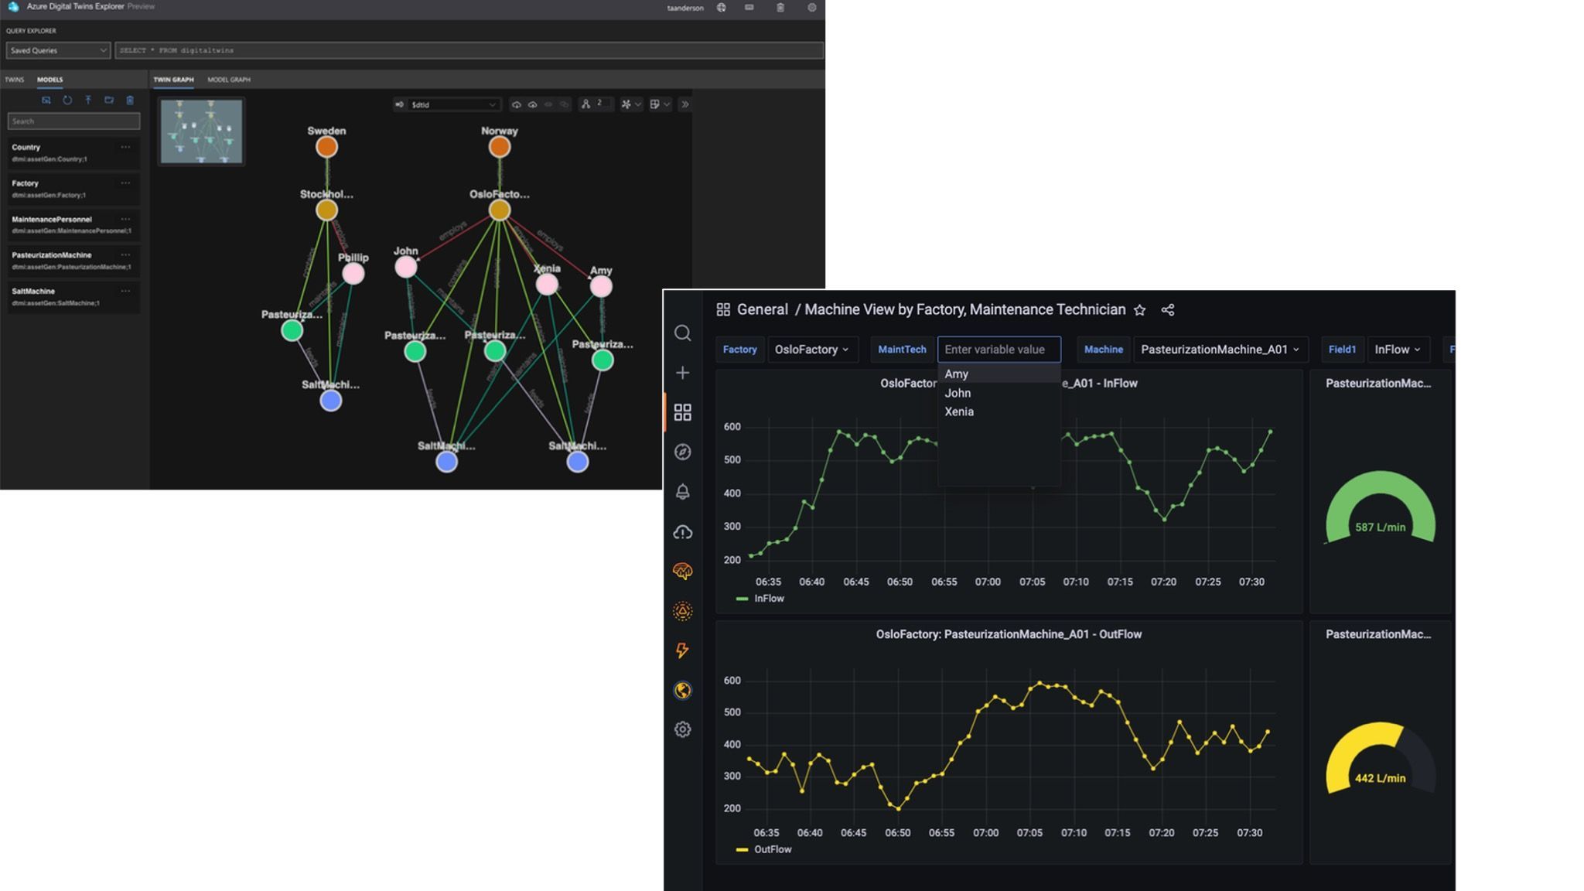Toggle InFlow series in chart legend
The image size is (1584, 891).
(768, 599)
